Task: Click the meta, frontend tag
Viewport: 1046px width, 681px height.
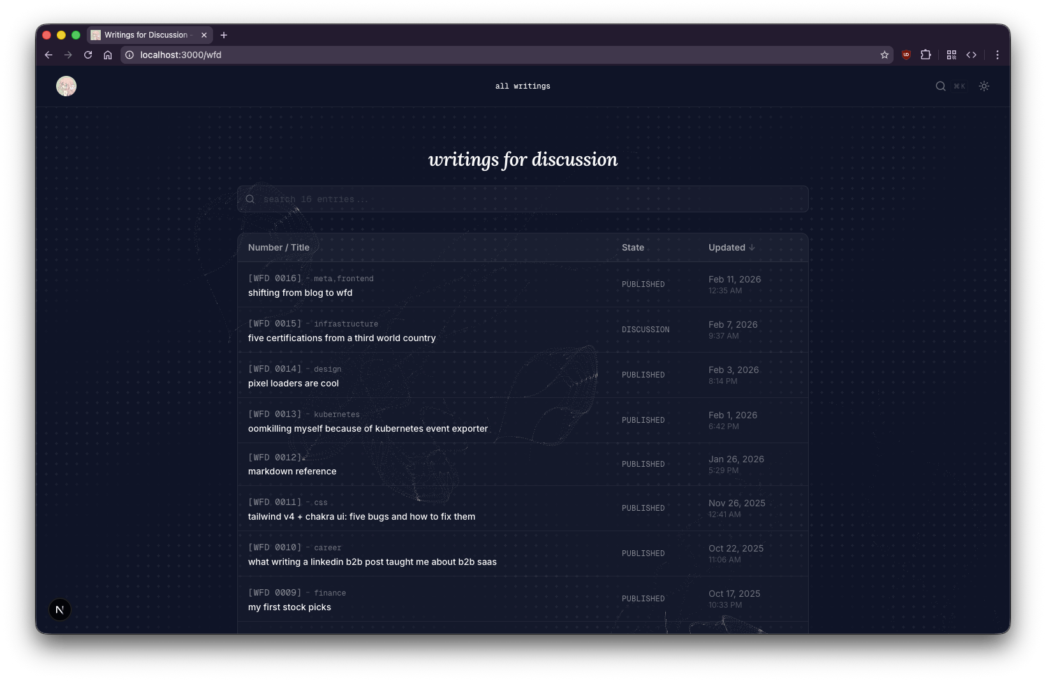Action: (x=344, y=279)
